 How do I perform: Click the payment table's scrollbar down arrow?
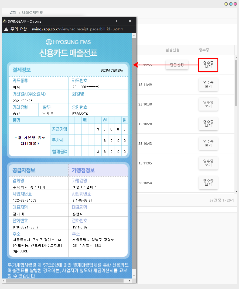[237, 191]
